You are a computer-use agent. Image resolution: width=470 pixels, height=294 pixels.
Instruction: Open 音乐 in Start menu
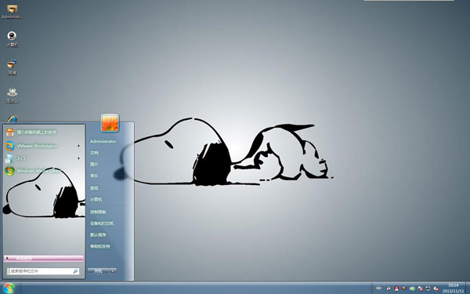tap(95, 176)
